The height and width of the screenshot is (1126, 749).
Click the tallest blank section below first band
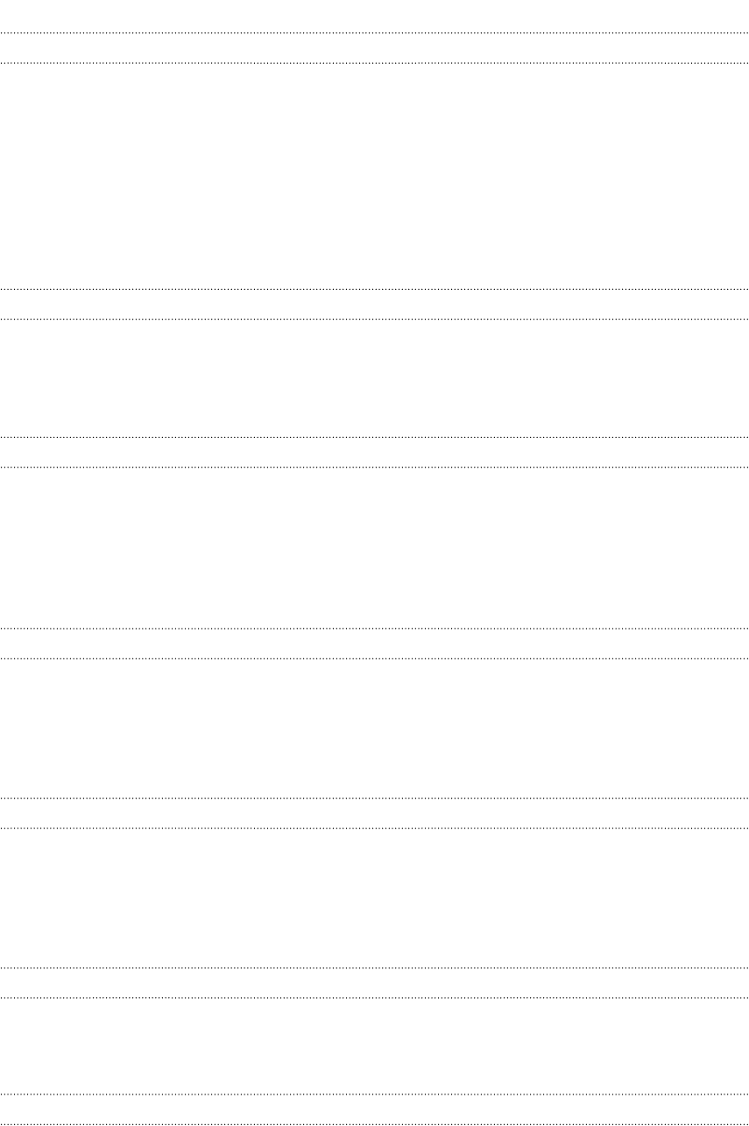tap(374, 176)
